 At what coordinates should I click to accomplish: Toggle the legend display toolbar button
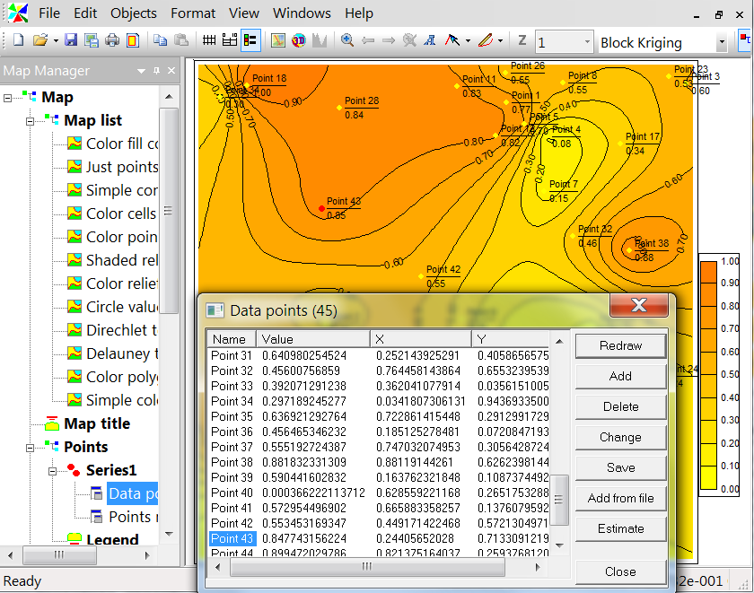(x=250, y=40)
